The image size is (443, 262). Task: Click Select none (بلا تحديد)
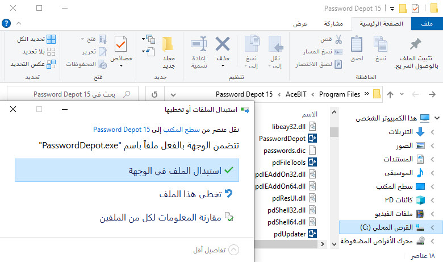pyautogui.click(x=39, y=52)
